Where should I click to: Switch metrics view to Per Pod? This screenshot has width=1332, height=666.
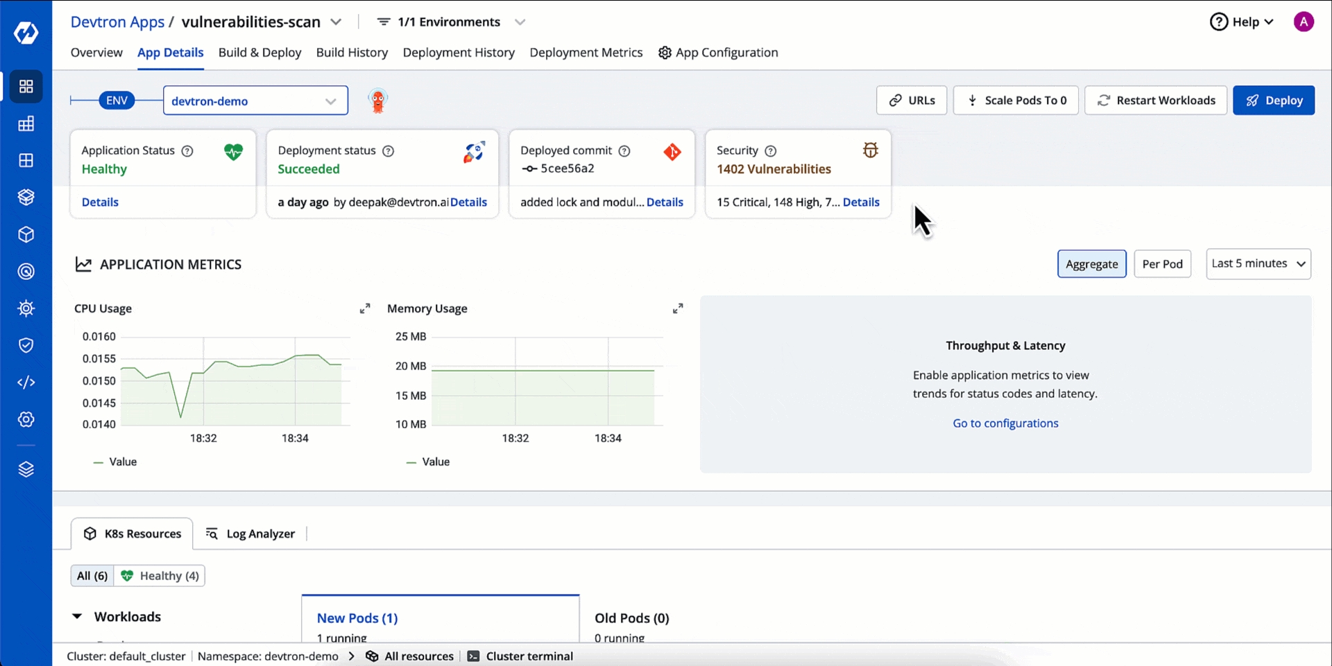1162,264
